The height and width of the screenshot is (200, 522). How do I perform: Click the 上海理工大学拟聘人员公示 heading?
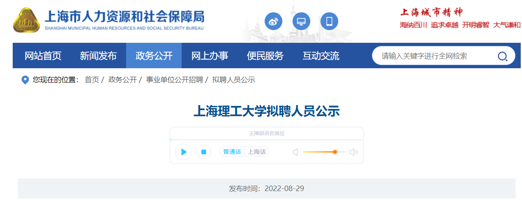267,111
